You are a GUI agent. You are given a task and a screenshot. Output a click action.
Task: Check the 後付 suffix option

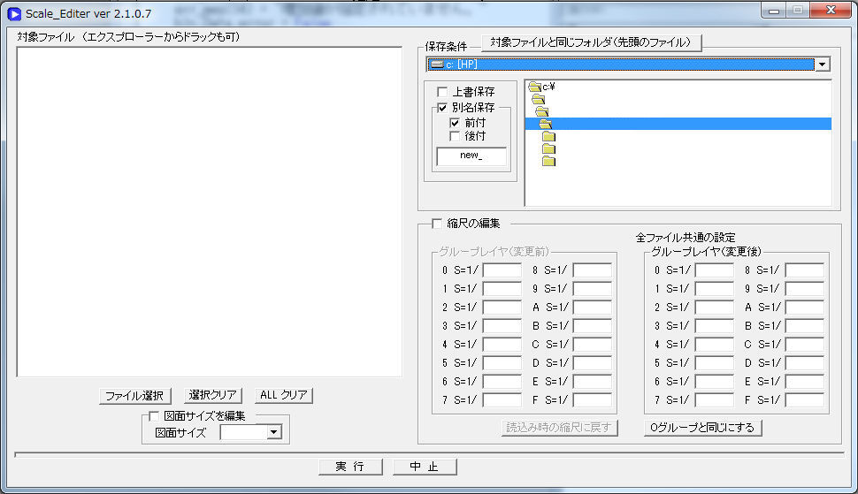coord(455,136)
